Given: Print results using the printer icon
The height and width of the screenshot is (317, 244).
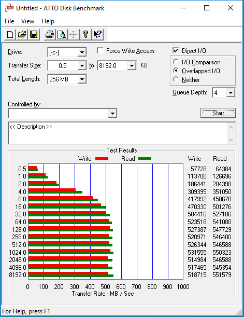Looking at the screenshot, I should coord(50,35).
